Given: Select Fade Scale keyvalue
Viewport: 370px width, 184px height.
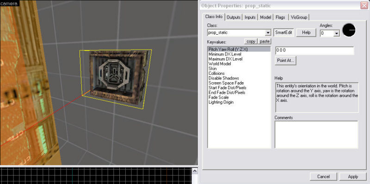Looking at the screenshot, I should click(x=239, y=97).
